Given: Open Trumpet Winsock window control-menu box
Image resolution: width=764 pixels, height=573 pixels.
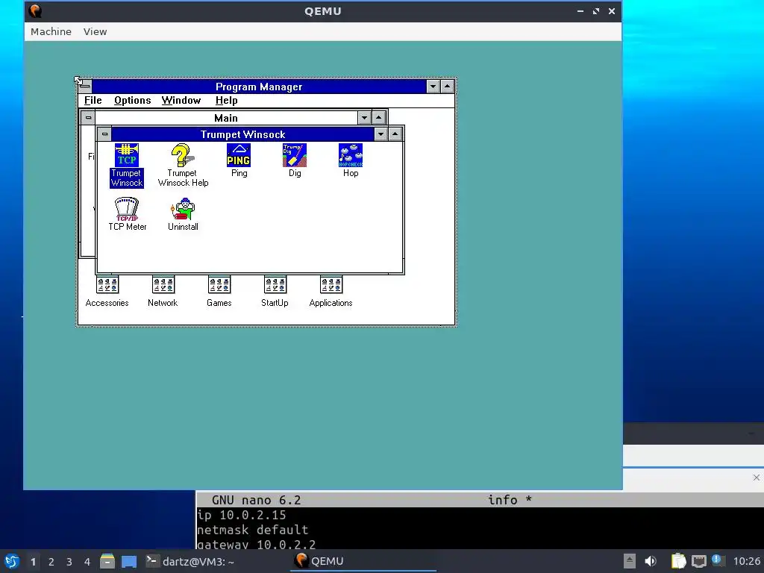Looking at the screenshot, I should [104, 134].
